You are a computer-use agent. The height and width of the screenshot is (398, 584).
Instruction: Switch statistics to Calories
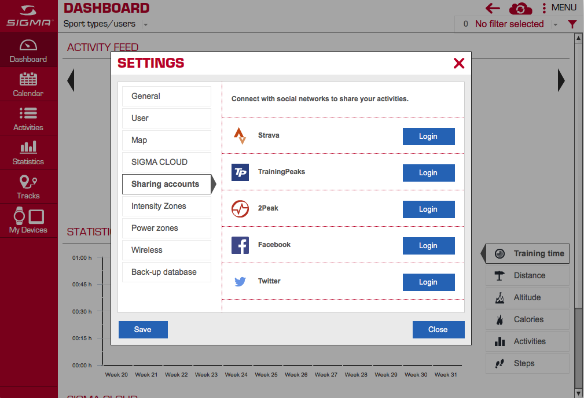click(x=527, y=319)
